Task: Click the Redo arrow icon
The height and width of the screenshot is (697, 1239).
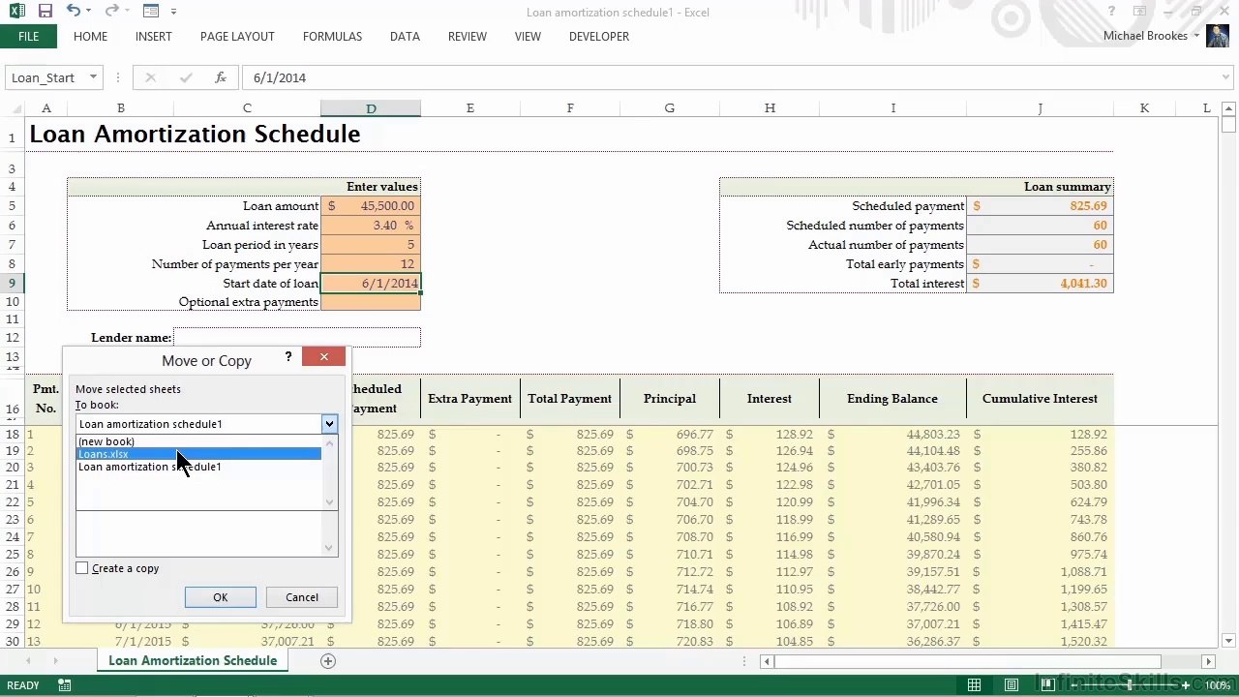Action: (111, 12)
